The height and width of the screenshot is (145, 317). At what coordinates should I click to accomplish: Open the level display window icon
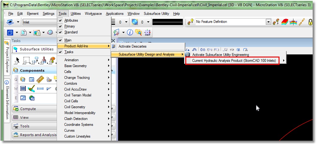point(37,32)
